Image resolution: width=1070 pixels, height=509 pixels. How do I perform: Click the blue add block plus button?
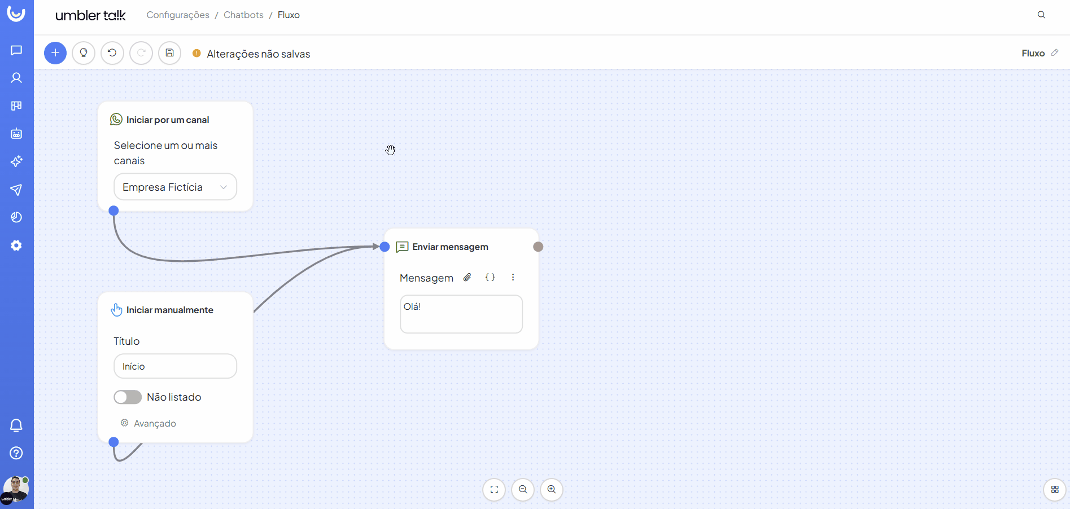tap(55, 53)
